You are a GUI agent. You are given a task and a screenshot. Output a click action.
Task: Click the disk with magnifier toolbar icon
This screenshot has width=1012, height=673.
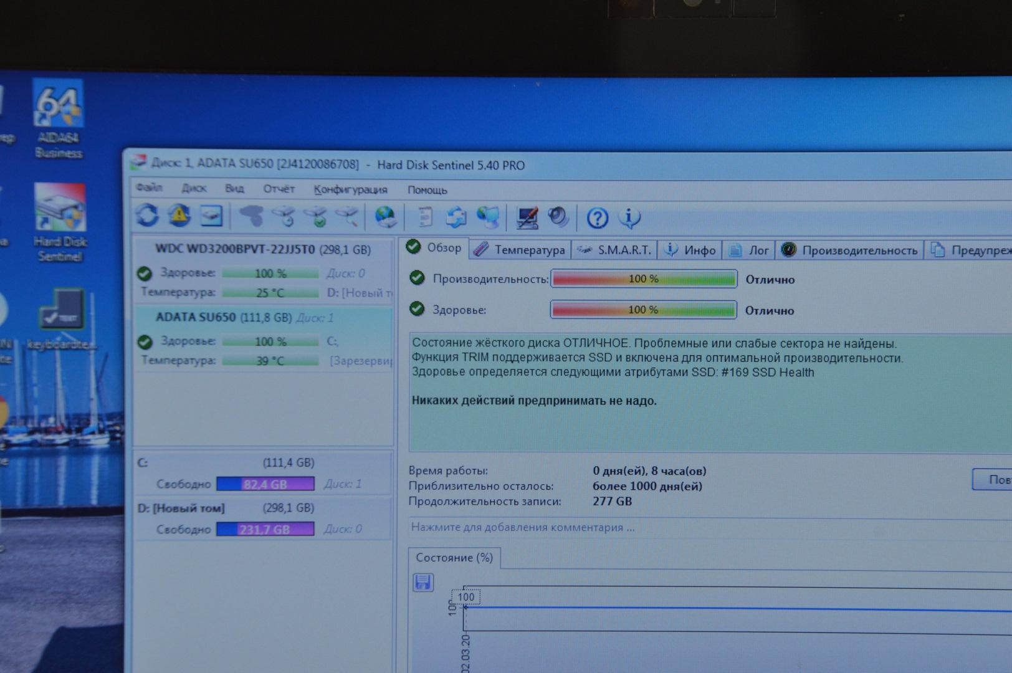tap(348, 216)
